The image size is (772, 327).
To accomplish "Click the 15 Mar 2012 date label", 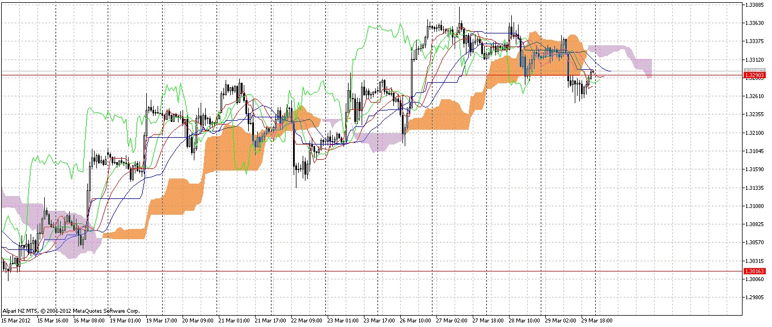I will click(x=16, y=320).
